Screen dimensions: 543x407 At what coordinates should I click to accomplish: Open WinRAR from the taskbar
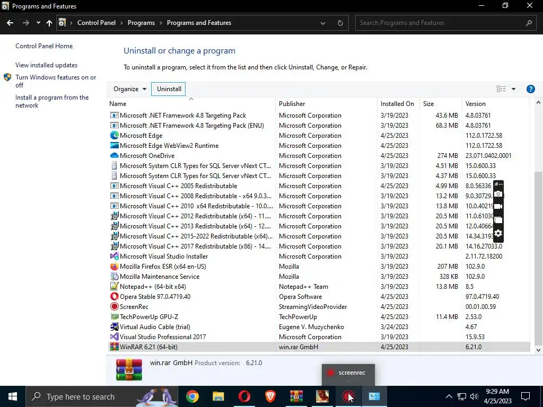(296, 396)
